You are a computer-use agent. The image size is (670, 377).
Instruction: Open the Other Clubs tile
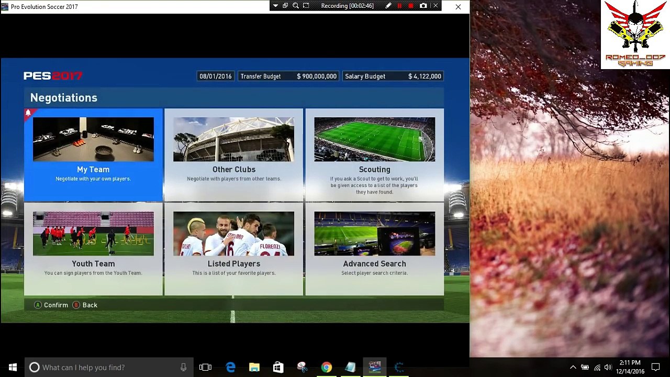click(233, 154)
